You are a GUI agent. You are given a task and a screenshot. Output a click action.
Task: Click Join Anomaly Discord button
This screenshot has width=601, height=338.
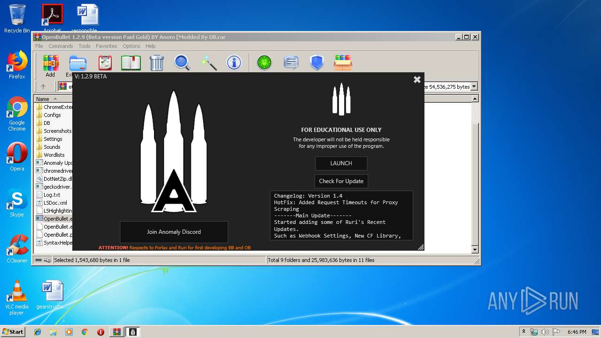point(174,232)
